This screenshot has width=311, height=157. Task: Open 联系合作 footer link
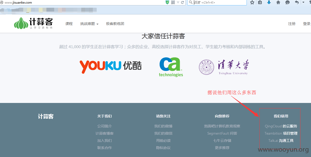coord(104,148)
